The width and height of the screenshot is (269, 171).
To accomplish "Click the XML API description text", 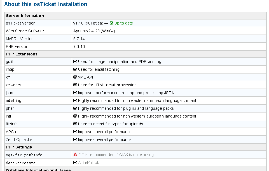I will pos(85,77).
